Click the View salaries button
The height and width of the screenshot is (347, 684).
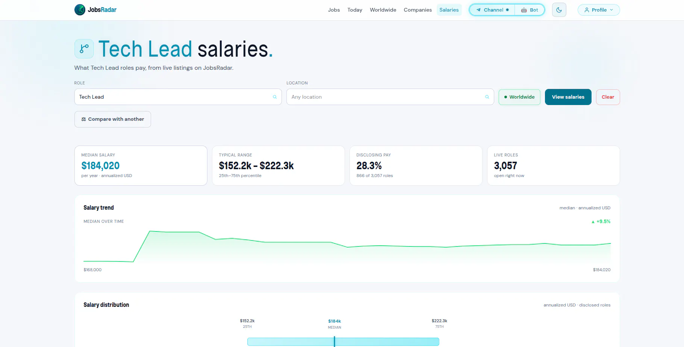click(568, 97)
